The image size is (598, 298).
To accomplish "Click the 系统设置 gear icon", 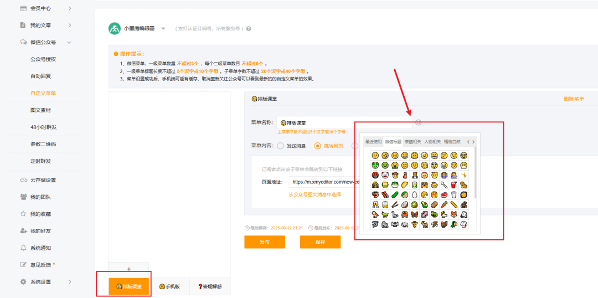I will 23,282.
